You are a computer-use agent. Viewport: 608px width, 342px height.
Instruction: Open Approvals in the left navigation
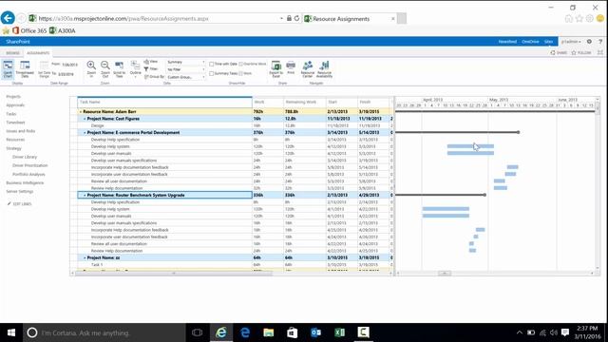click(15, 105)
